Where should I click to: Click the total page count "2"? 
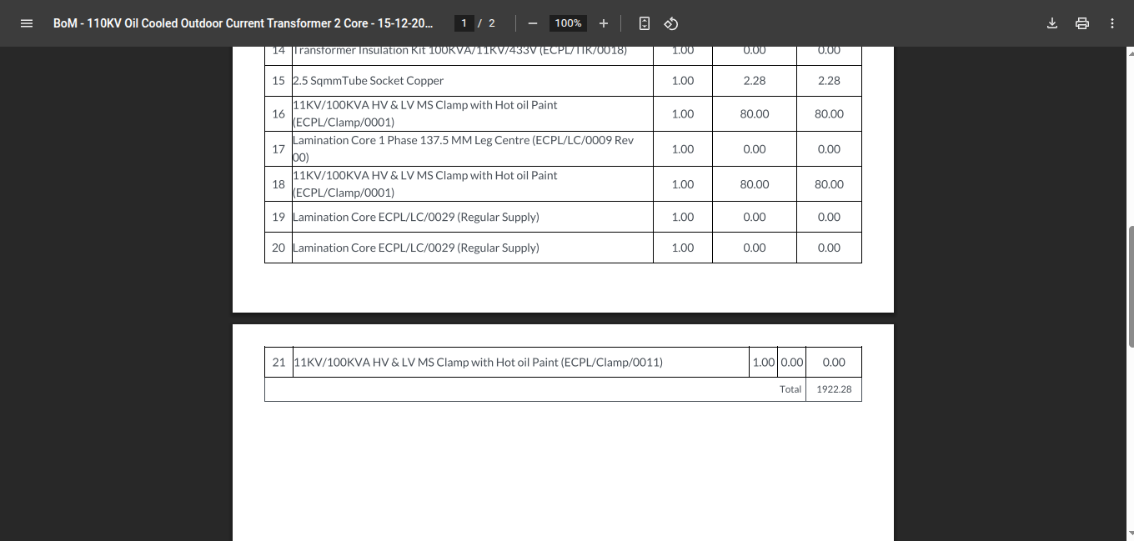[x=492, y=23]
